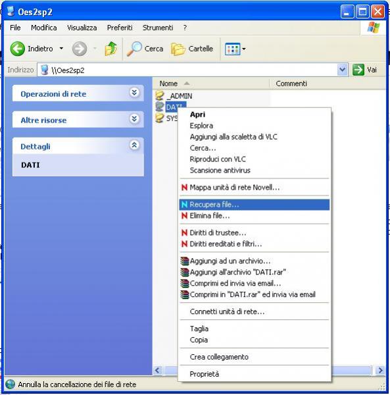Image resolution: width=390 pixels, height=395 pixels.
Task: Select the _ADMIN shared folder icon
Action: point(160,95)
